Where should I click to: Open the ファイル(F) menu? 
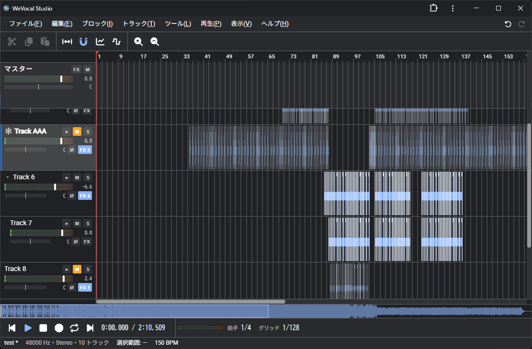25,24
